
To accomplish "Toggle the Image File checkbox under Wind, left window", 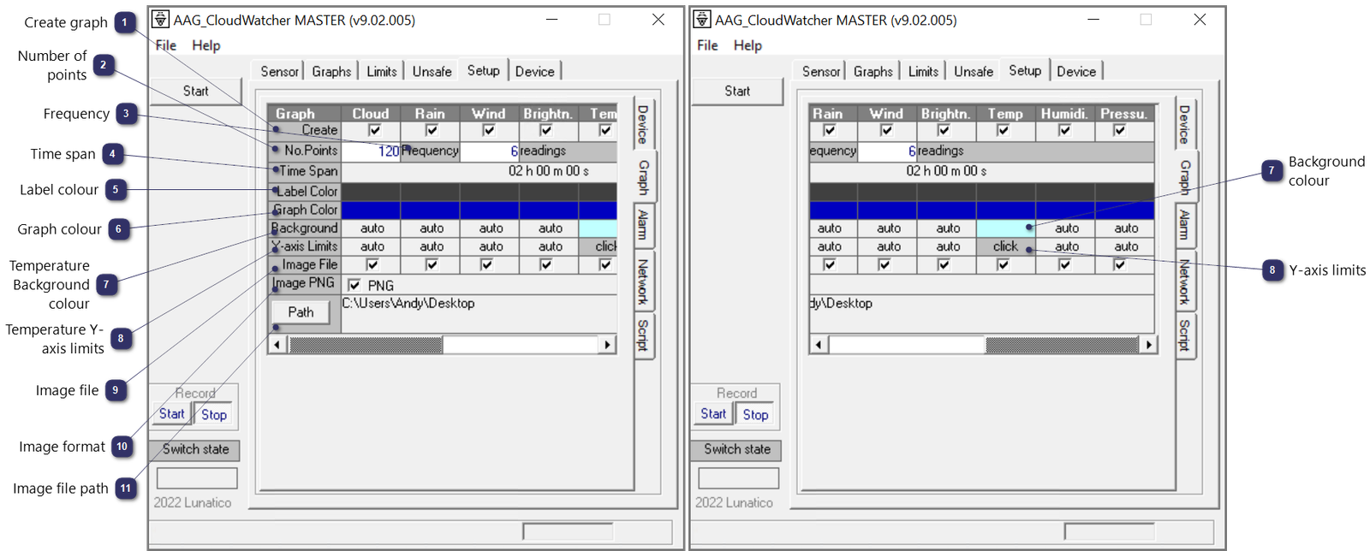I will click(486, 264).
